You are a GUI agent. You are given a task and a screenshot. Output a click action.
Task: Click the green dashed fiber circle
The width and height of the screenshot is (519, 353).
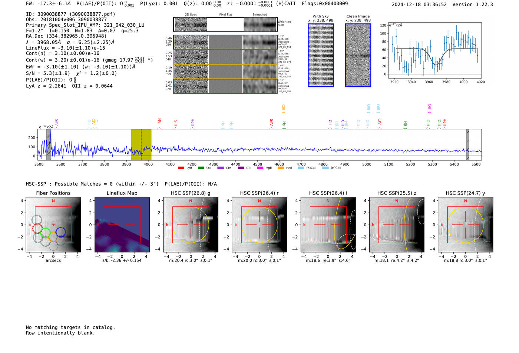click(x=45, y=233)
